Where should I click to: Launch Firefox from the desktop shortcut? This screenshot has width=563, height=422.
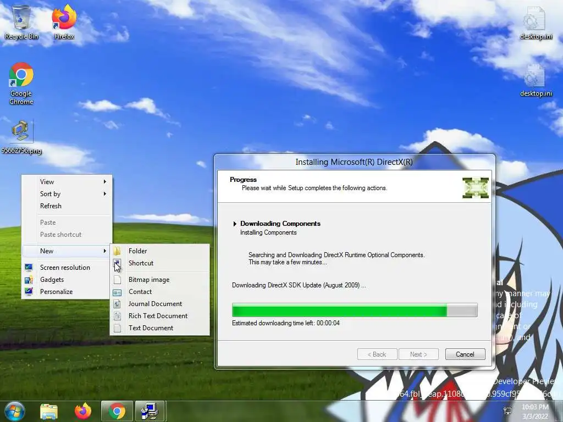pos(64,22)
